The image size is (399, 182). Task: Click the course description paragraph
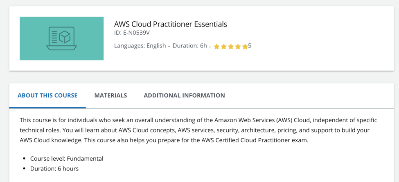(196, 130)
